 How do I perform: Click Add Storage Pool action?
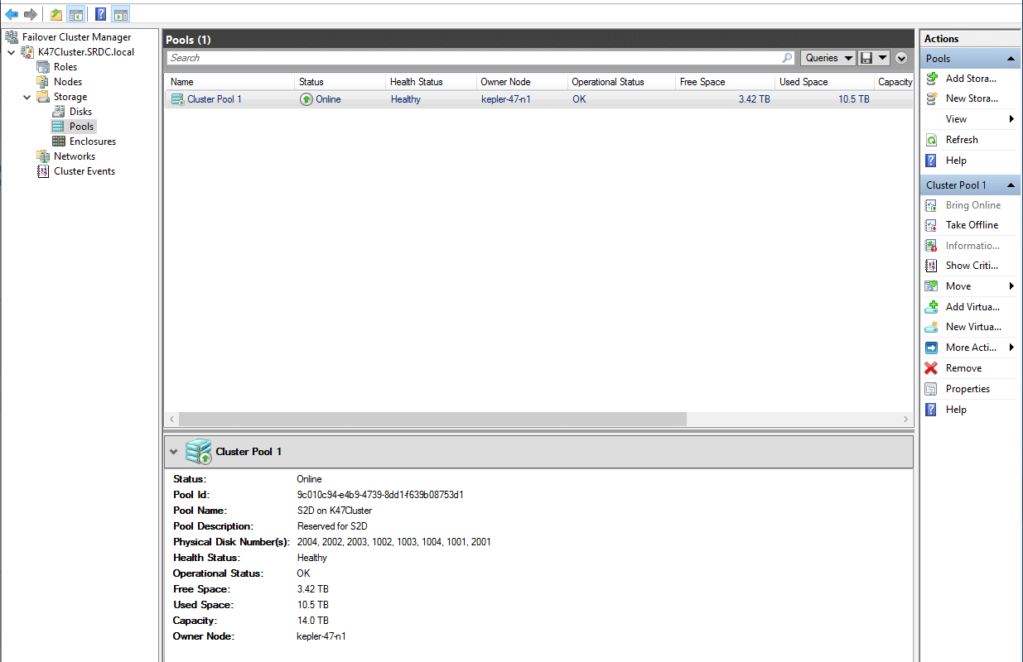click(971, 79)
